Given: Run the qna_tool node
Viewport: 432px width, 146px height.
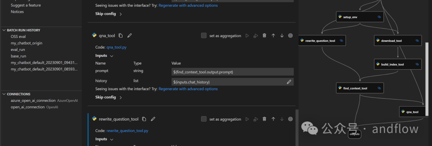Looking at the screenshot, I should pyautogui.click(x=247, y=36).
